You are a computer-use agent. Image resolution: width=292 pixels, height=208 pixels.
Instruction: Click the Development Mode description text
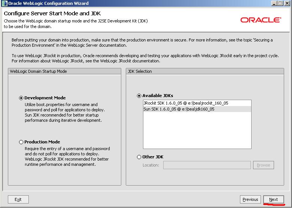pyautogui.click(x=65, y=112)
